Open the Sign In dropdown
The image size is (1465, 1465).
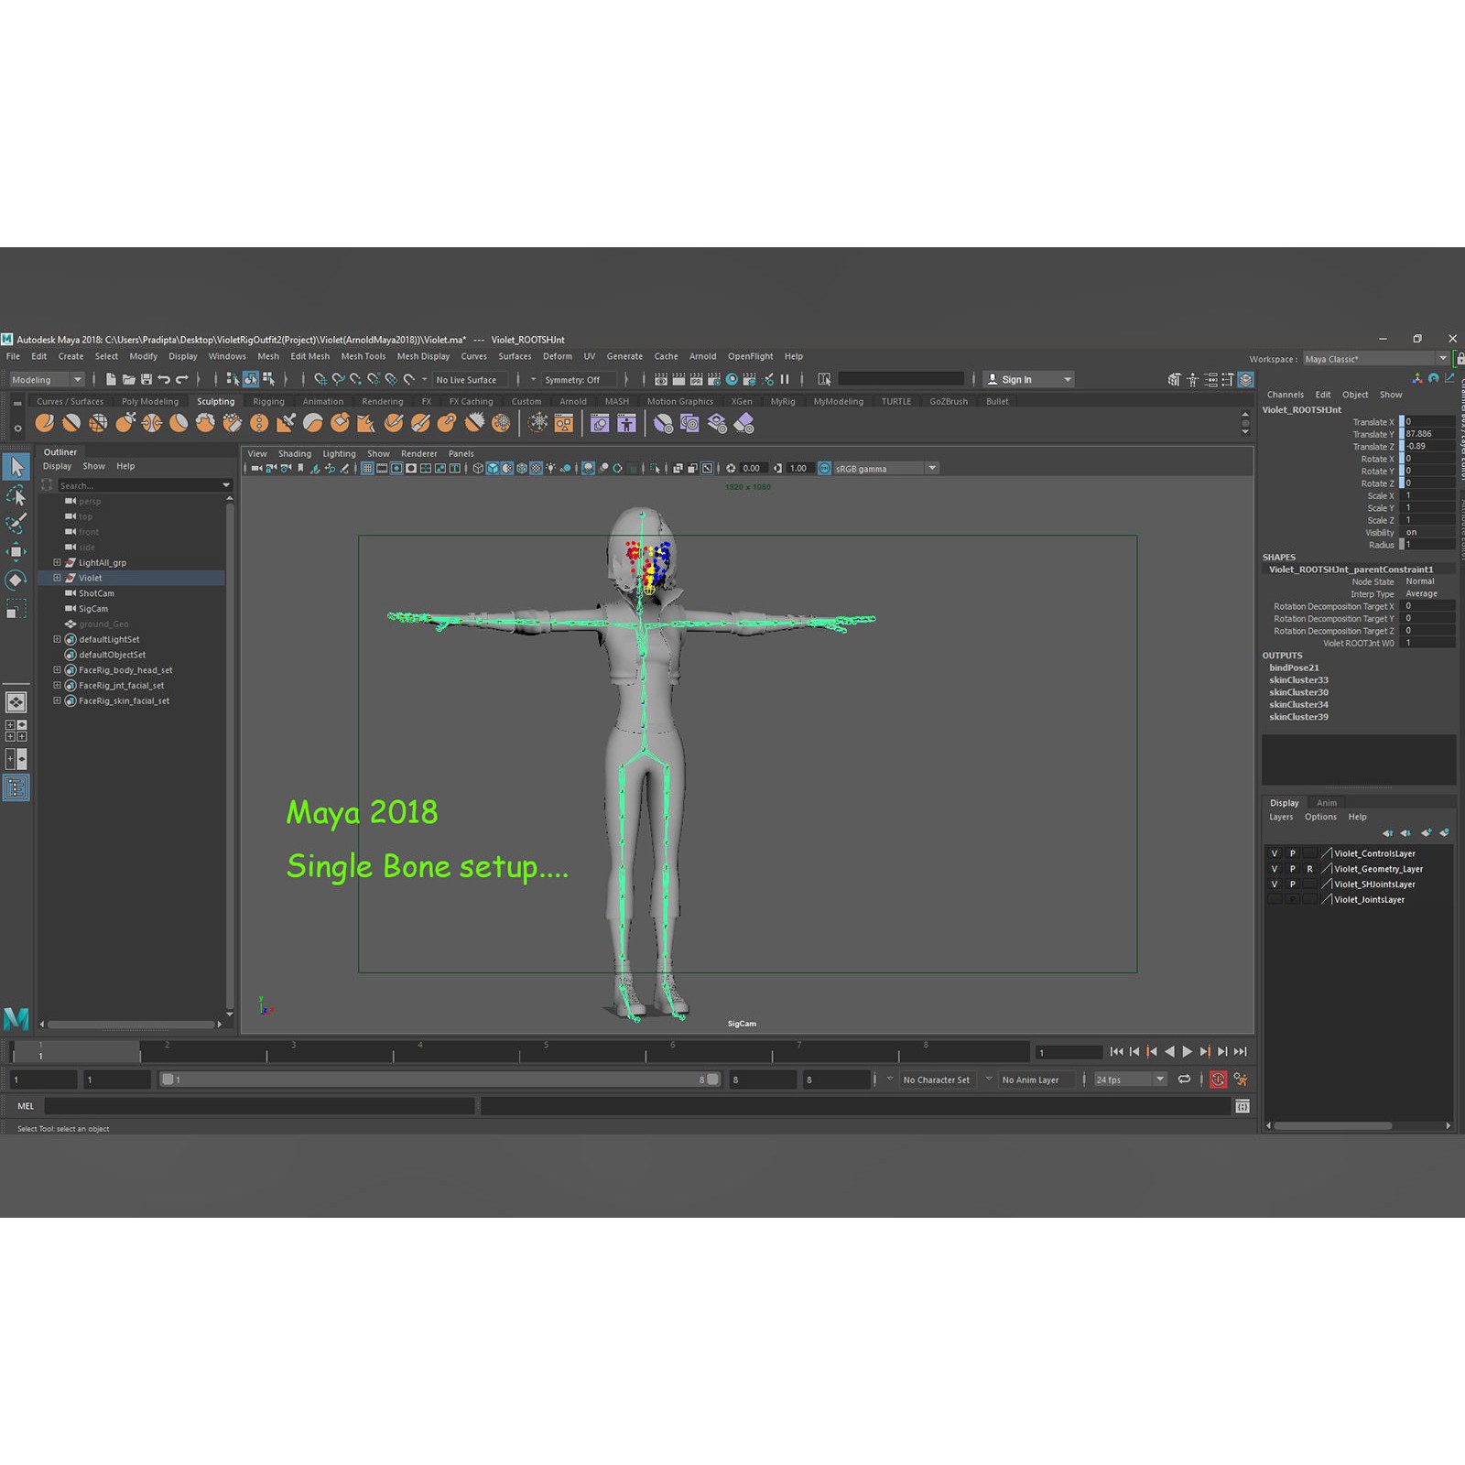(x=1028, y=379)
